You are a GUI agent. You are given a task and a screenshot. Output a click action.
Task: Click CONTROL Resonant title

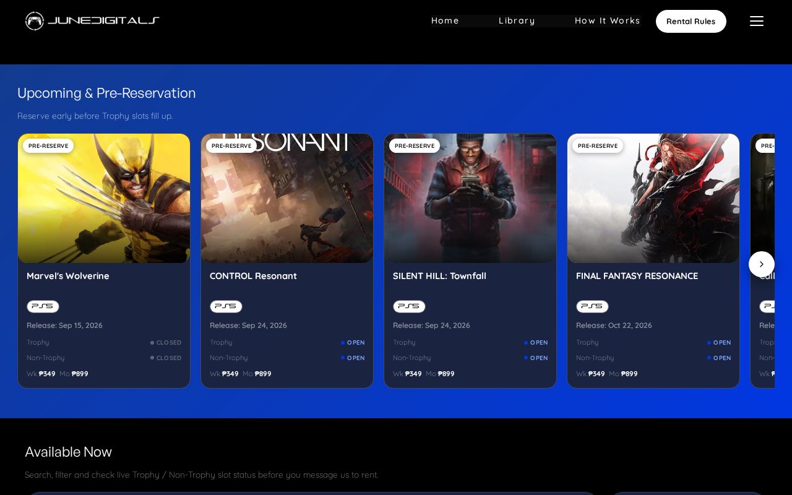pos(253,276)
